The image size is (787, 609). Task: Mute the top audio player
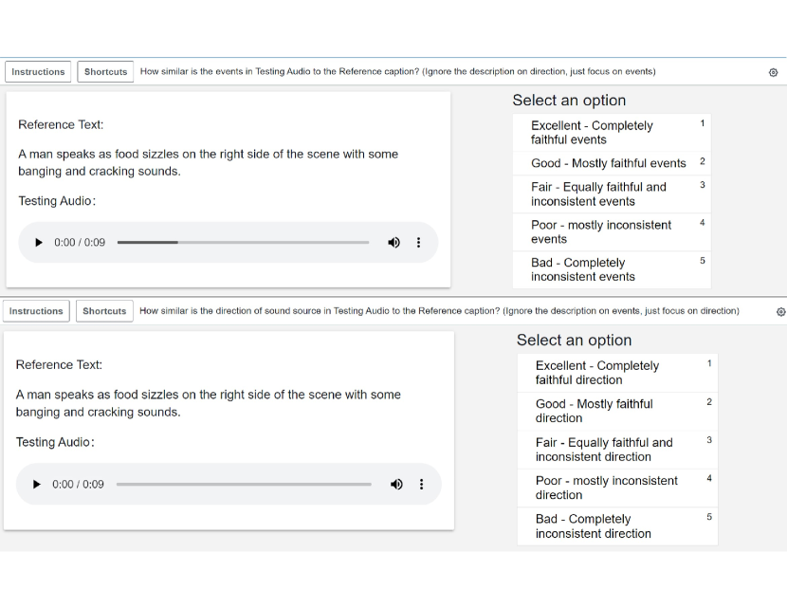[393, 243]
